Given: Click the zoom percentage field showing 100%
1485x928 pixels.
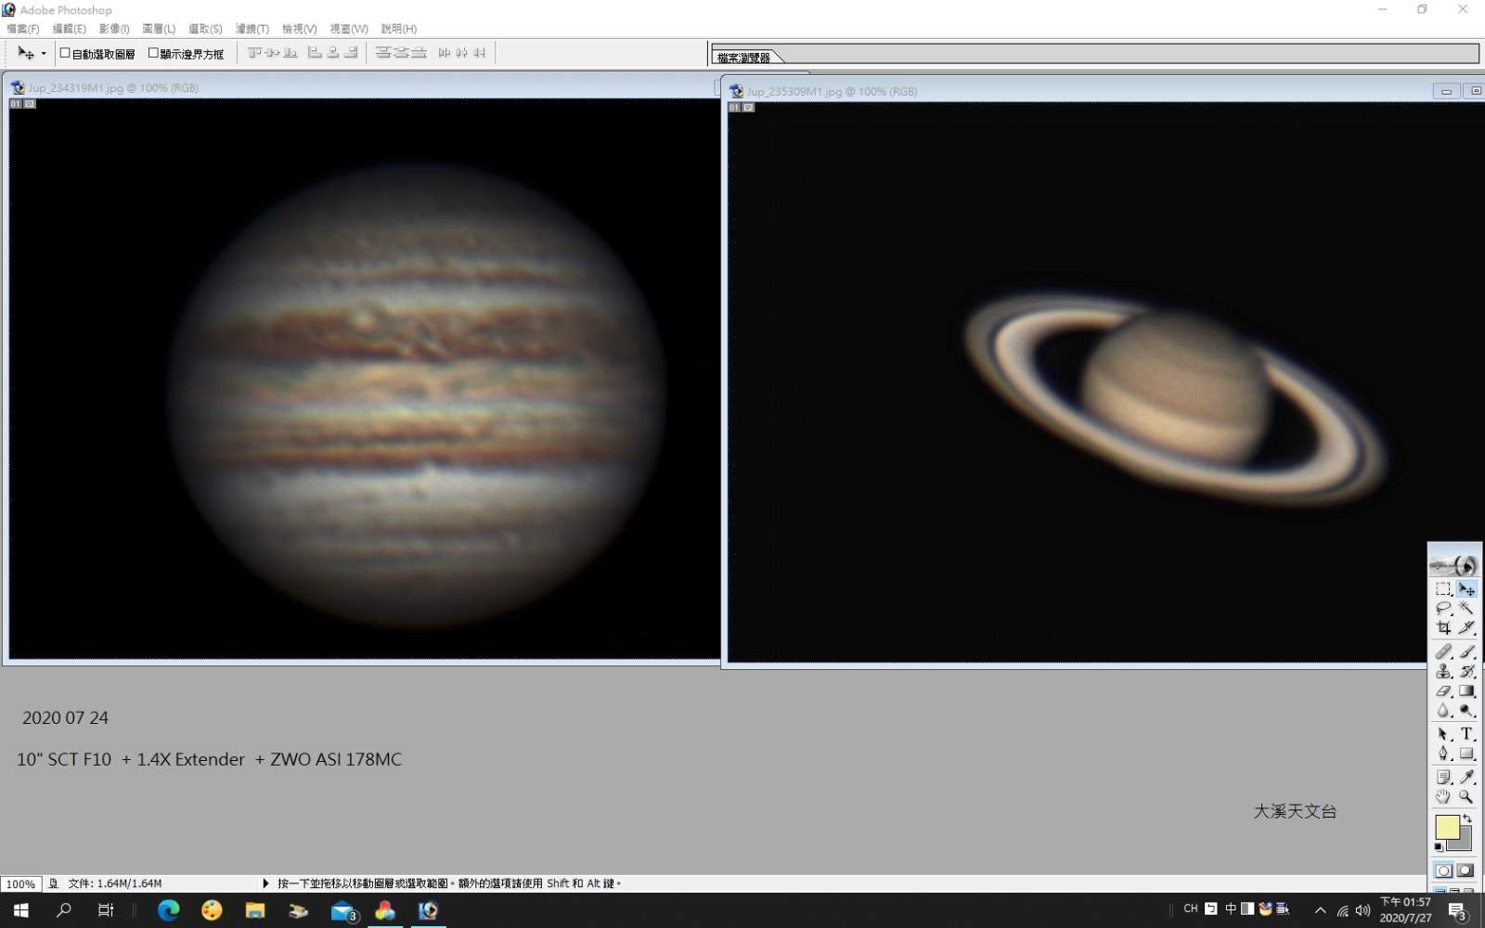Looking at the screenshot, I should 20,884.
